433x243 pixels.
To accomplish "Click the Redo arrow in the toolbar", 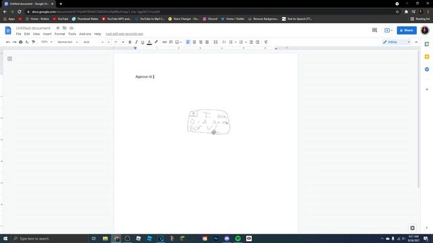I will 14,42.
